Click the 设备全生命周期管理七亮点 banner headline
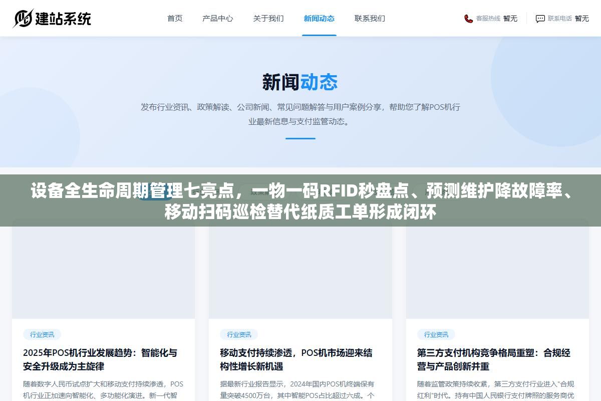The height and width of the screenshot is (401, 601). (x=300, y=201)
